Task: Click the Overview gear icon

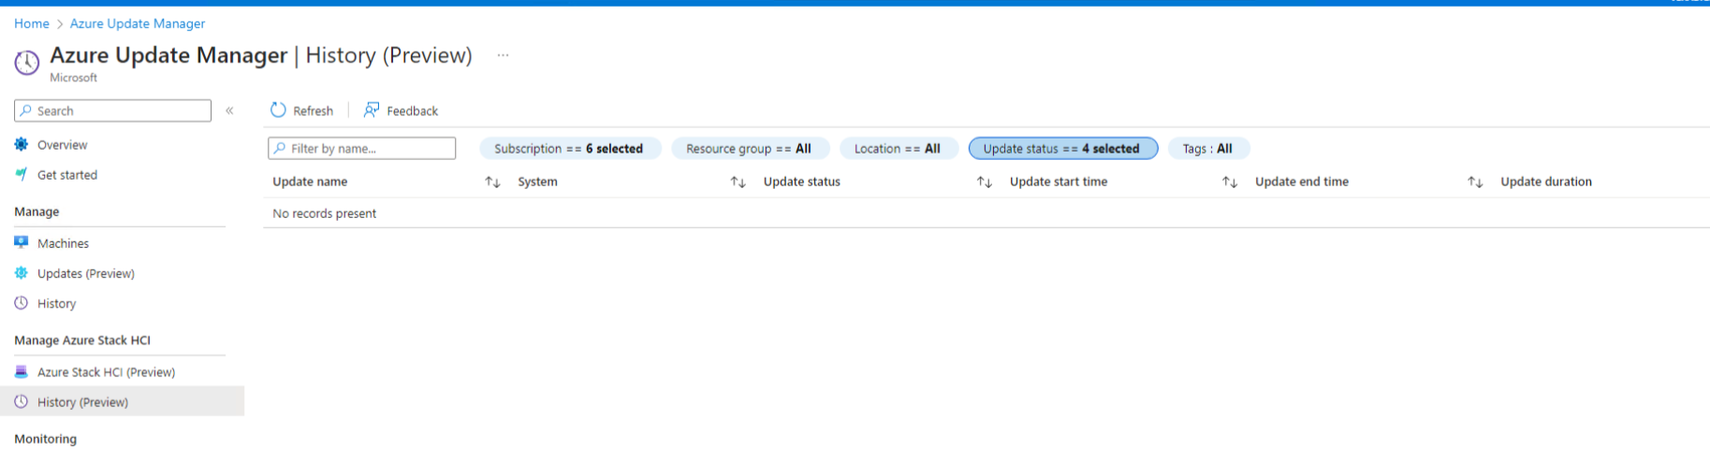Action: (x=22, y=144)
